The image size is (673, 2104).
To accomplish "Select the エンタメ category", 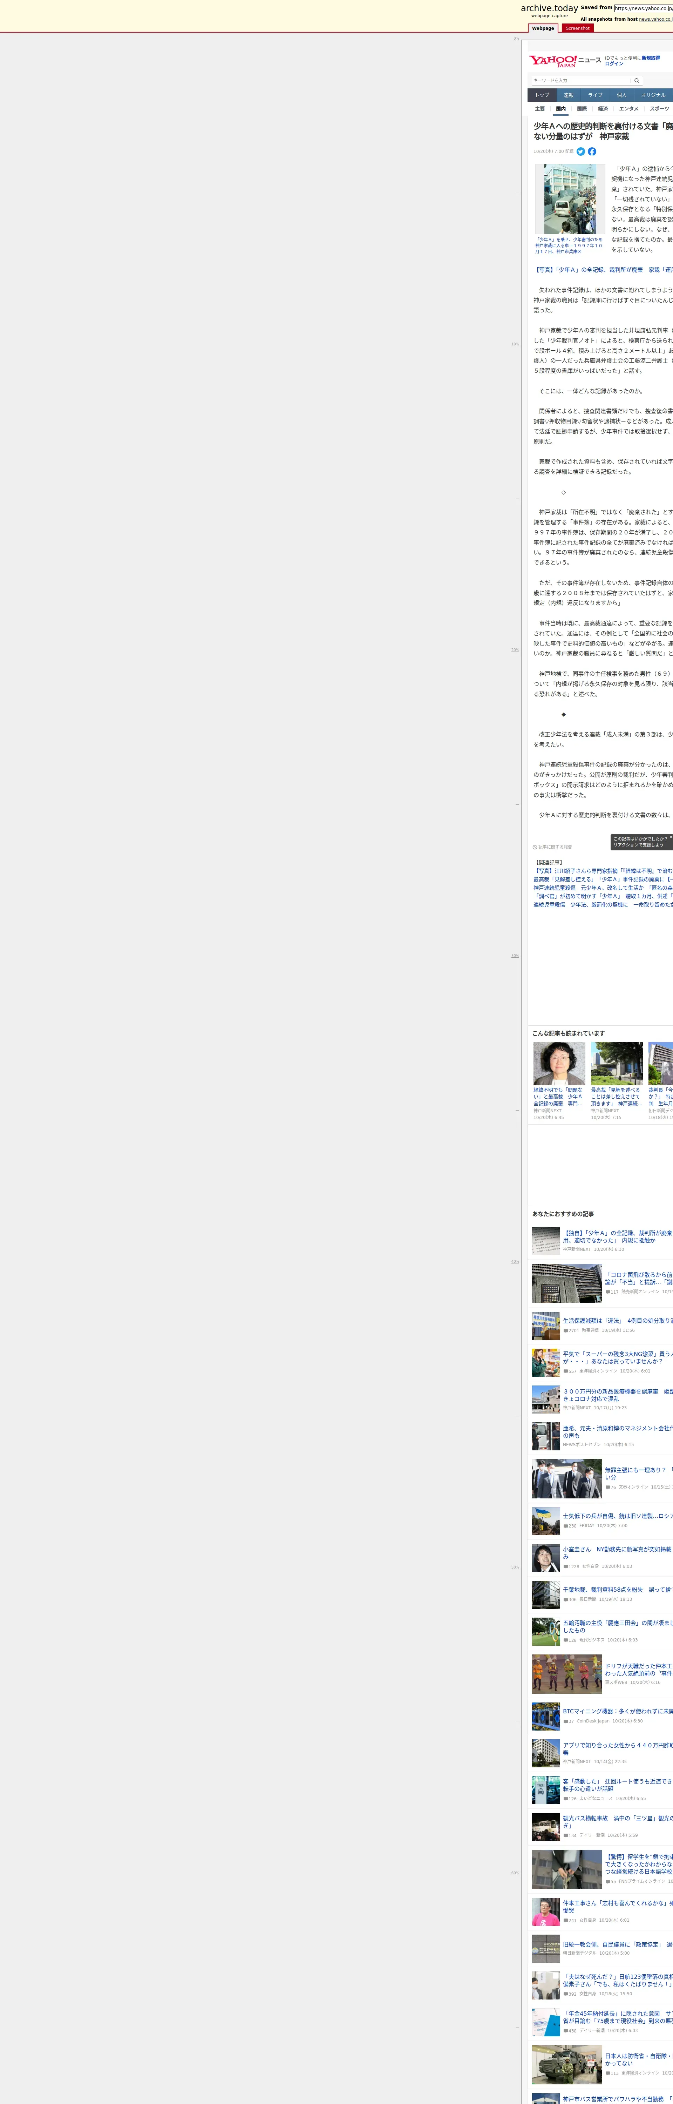I will (x=629, y=109).
